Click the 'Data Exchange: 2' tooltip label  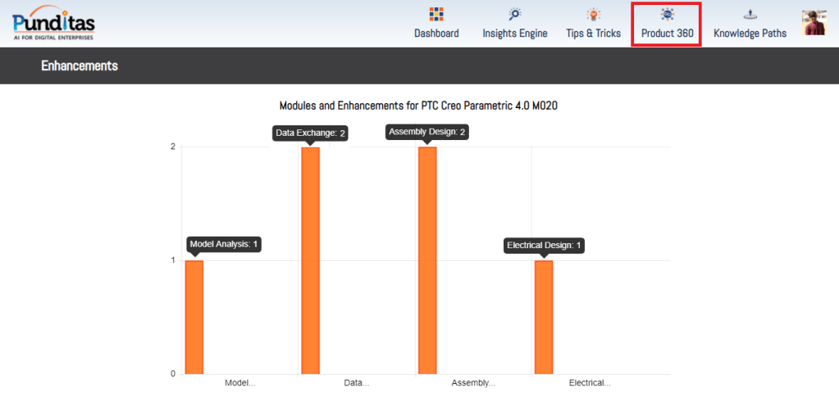coord(310,133)
